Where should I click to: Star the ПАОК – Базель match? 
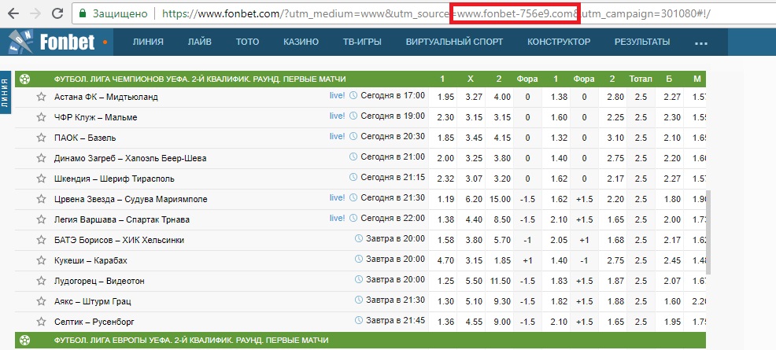(41, 138)
